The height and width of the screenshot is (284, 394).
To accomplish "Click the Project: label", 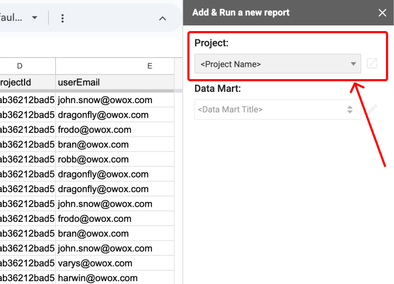I will [x=211, y=43].
